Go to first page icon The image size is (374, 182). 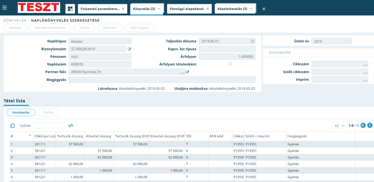click(363, 125)
